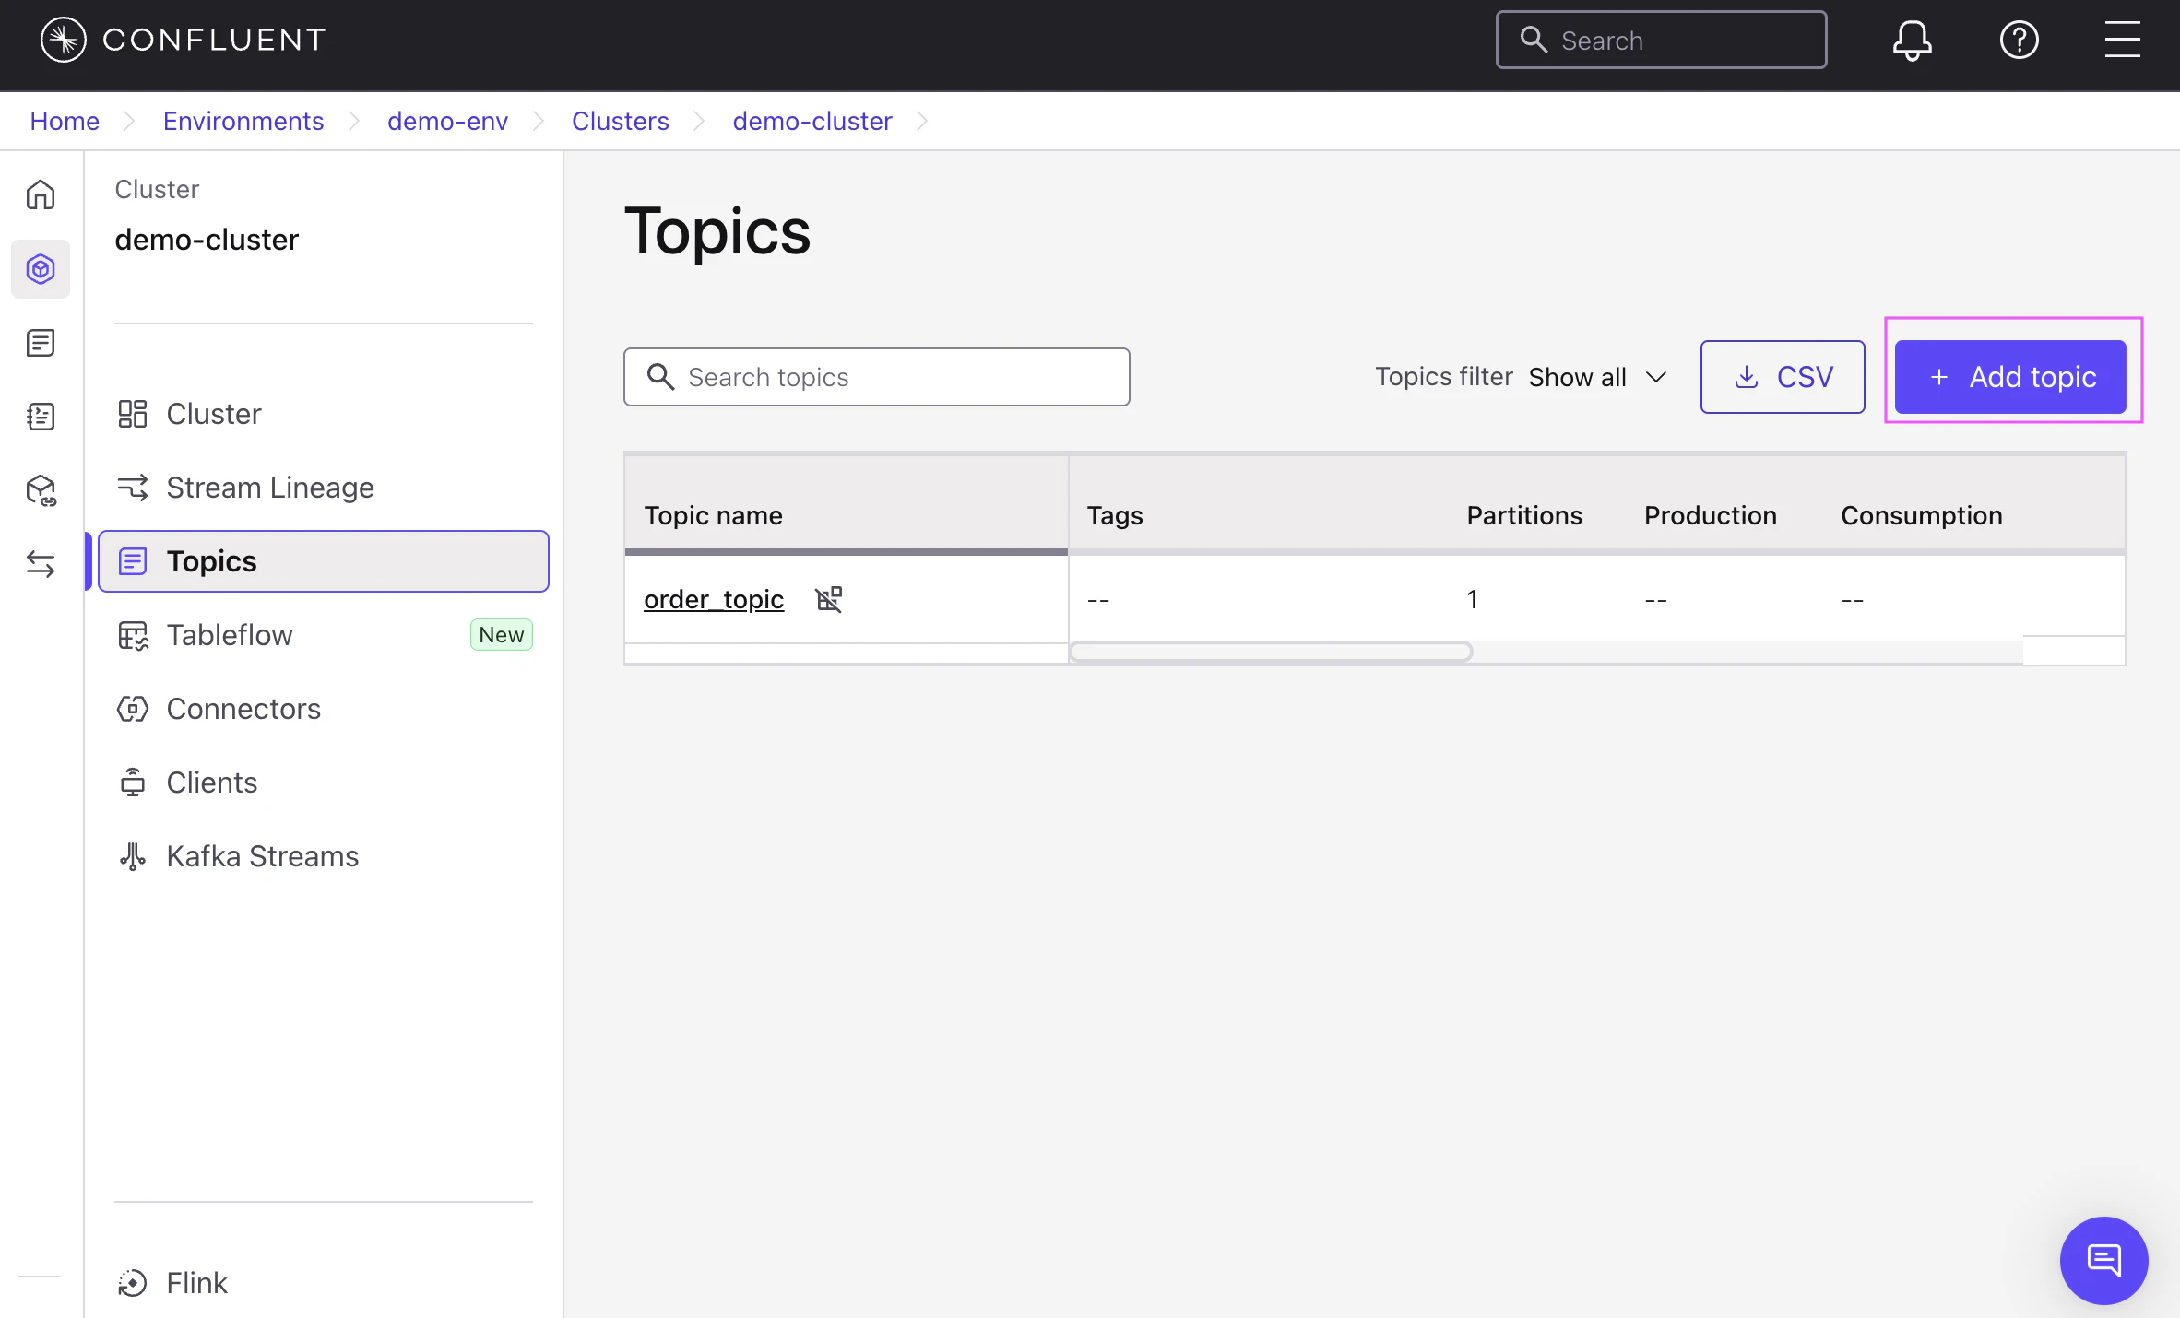Go to Clusters breadcrumb

[621, 121]
